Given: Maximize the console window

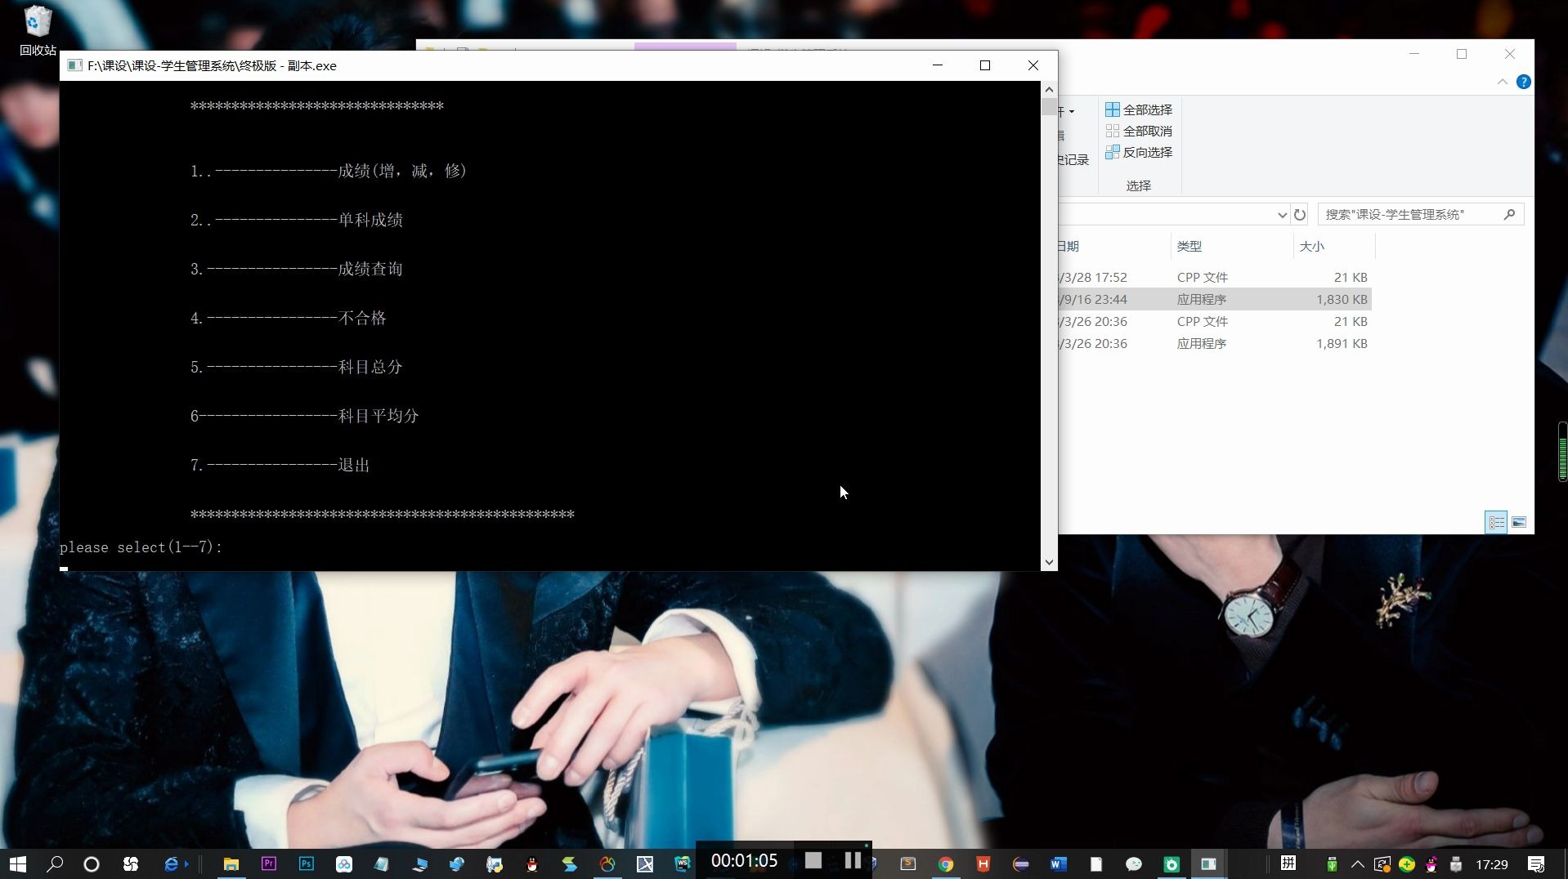Looking at the screenshot, I should point(985,65).
